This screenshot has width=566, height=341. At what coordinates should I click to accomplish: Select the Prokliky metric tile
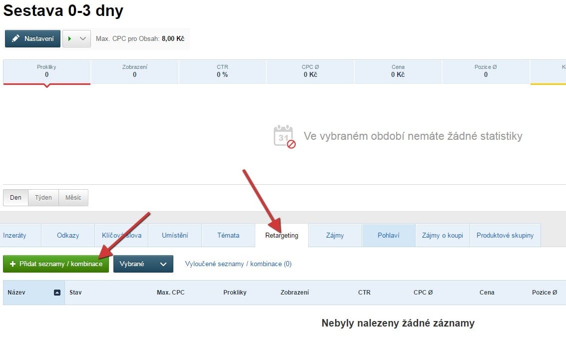point(46,71)
